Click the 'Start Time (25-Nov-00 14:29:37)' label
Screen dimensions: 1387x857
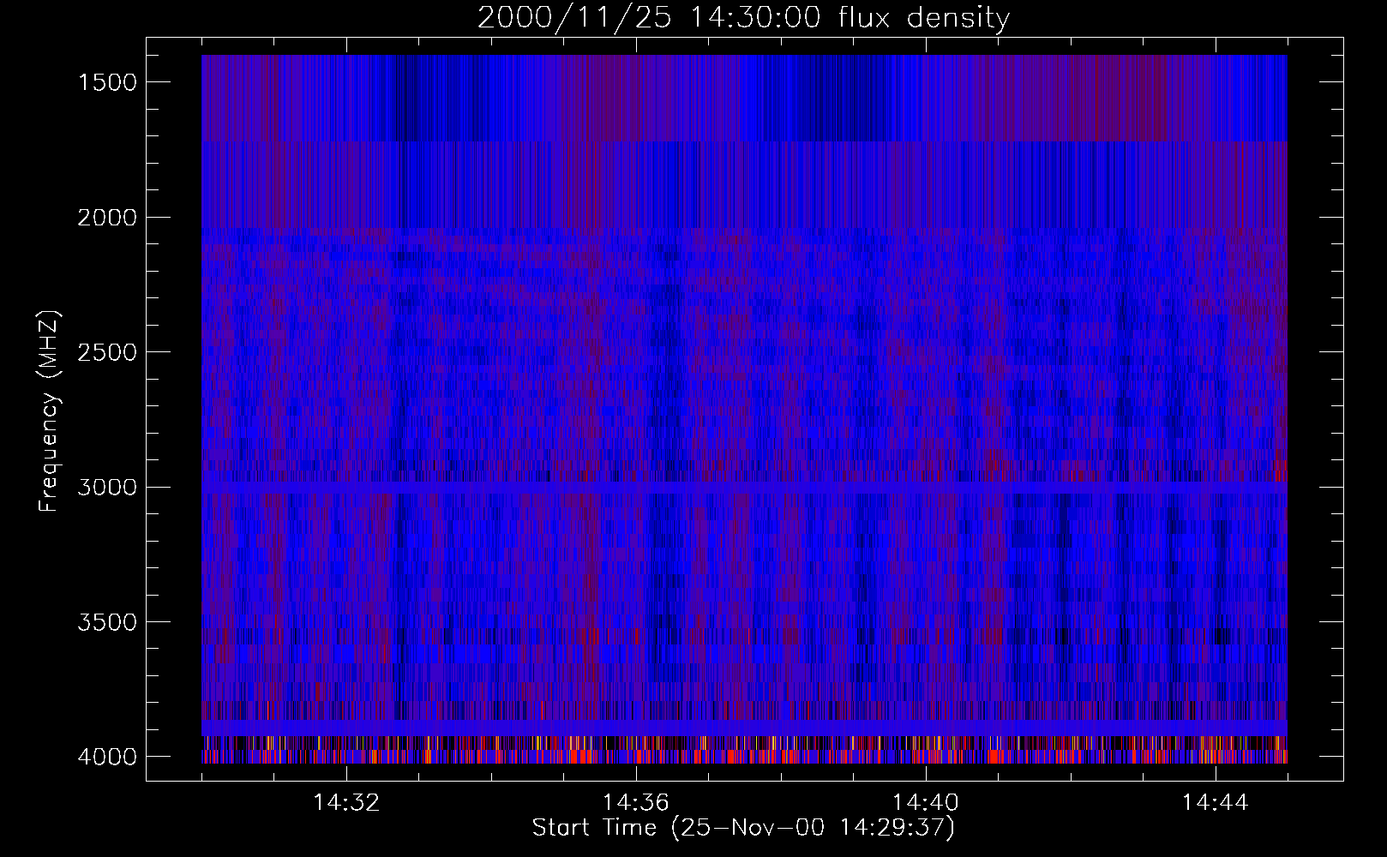pos(743,828)
